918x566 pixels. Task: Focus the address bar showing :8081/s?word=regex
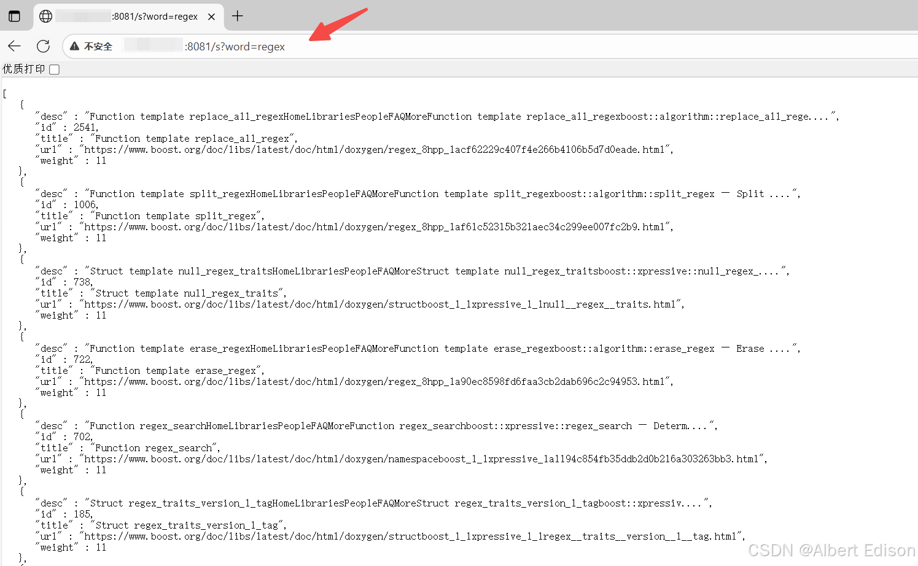coord(490,46)
